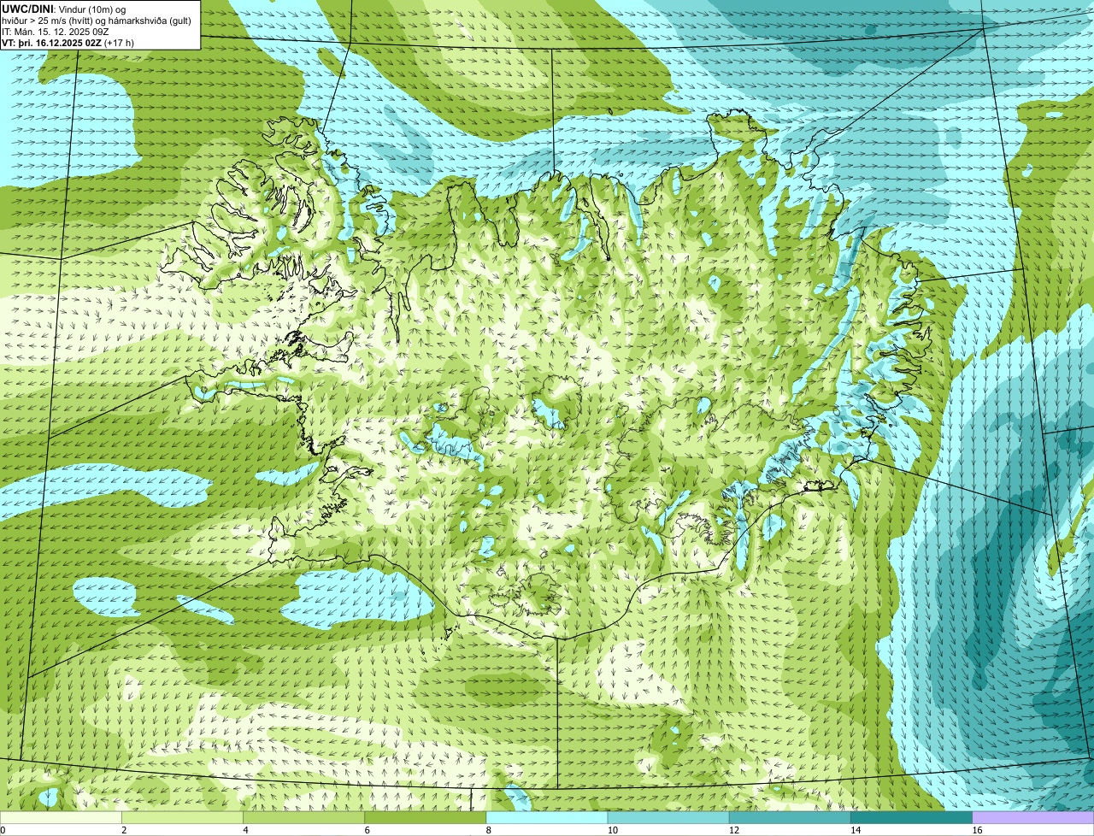Click the light green 2–4 legend swatch
The width and height of the screenshot is (1094, 836).
pos(182,817)
